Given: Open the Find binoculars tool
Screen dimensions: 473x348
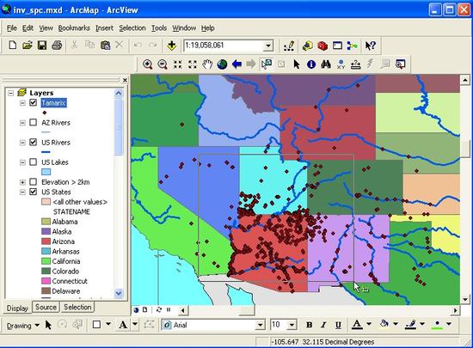Looking at the screenshot, I should [x=326, y=64].
